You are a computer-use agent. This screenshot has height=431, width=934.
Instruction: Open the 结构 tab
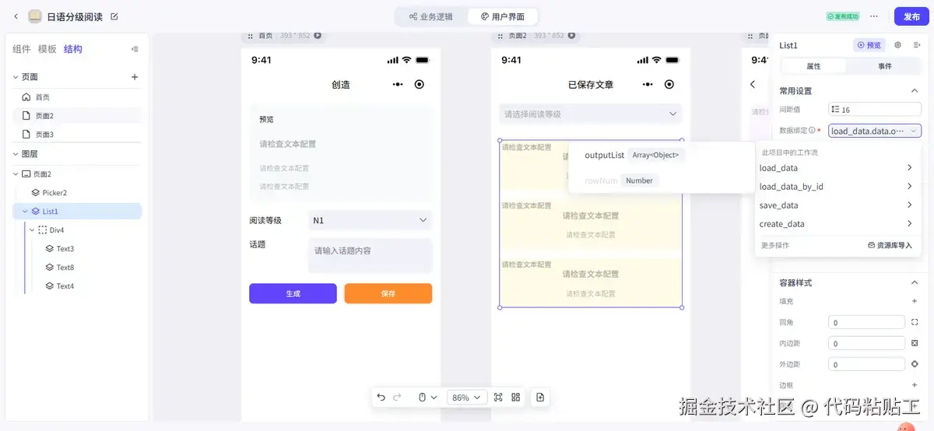(73, 49)
